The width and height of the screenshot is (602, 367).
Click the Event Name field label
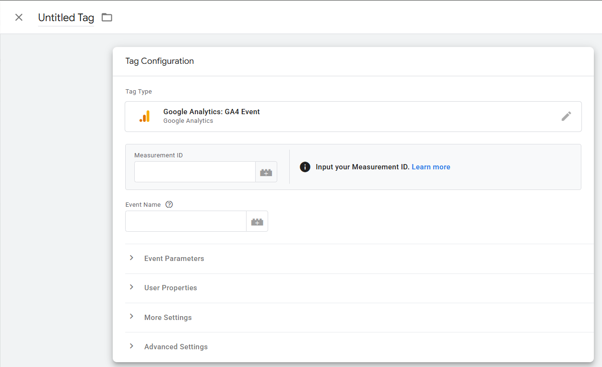(143, 204)
